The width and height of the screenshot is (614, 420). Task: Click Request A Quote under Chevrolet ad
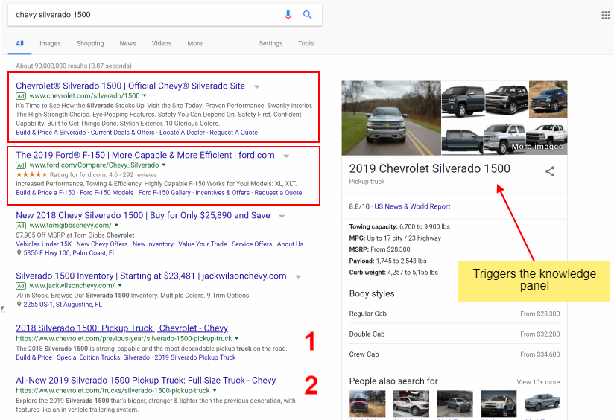pyautogui.click(x=234, y=133)
